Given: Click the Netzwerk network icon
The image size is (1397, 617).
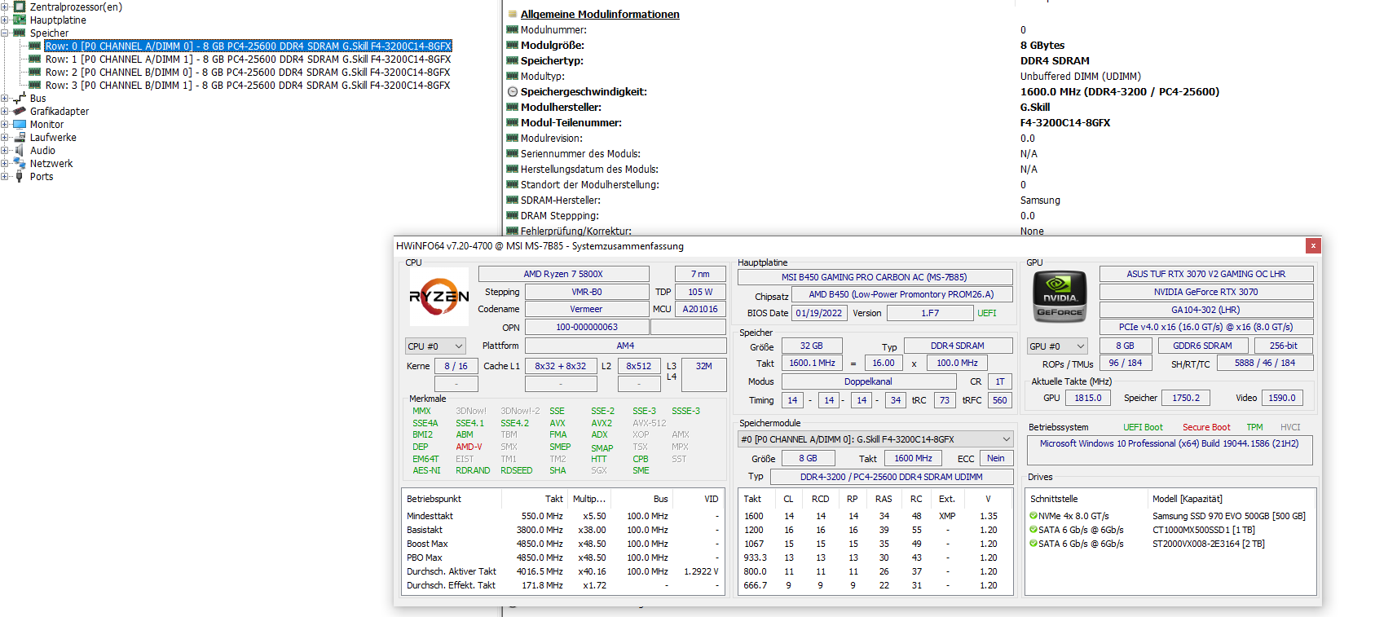Looking at the screenshot, I should click(x=20, y=163).
